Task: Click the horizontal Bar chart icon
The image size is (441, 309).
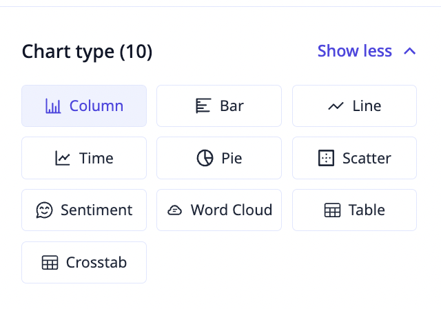Action: click(x=203, y=106)
